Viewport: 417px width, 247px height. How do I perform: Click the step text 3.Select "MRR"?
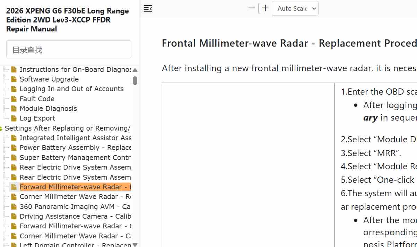tap(371, 153)
